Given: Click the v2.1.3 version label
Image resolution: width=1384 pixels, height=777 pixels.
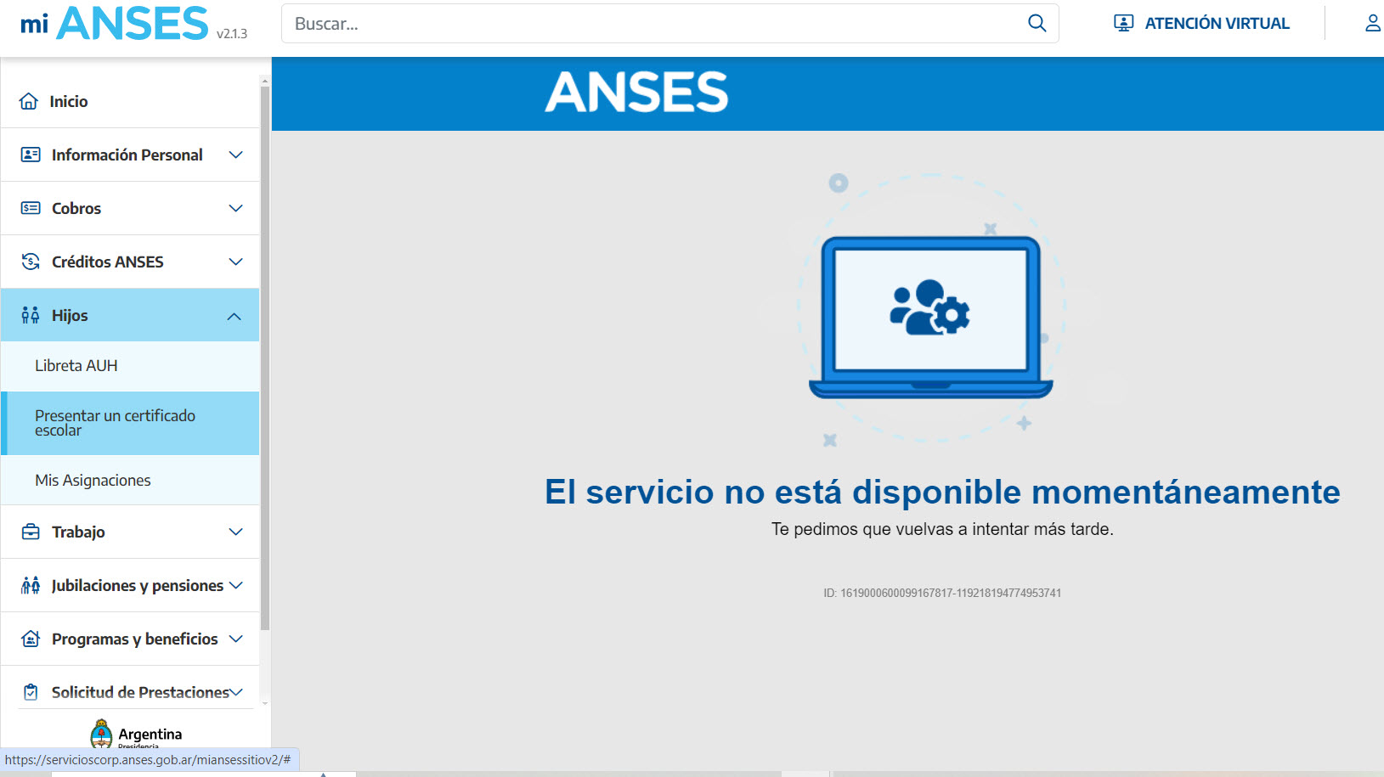Looking at the screenshot, I should (232, 34).
